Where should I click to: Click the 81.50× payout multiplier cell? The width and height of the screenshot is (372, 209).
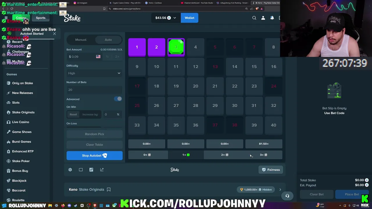pos(264,144)
